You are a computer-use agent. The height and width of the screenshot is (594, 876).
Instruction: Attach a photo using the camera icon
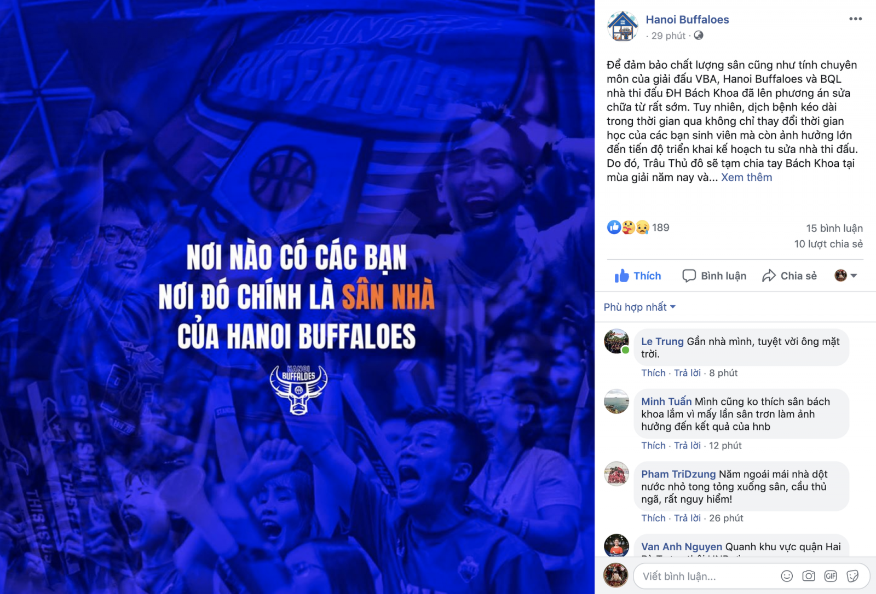809,576
